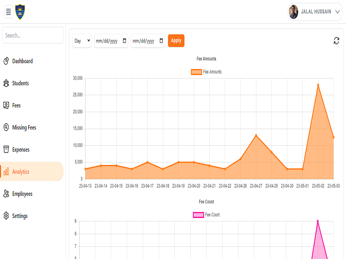Click the Settings gear icon
The width and height of the screenshot is (346, 259).
point(6,215)
